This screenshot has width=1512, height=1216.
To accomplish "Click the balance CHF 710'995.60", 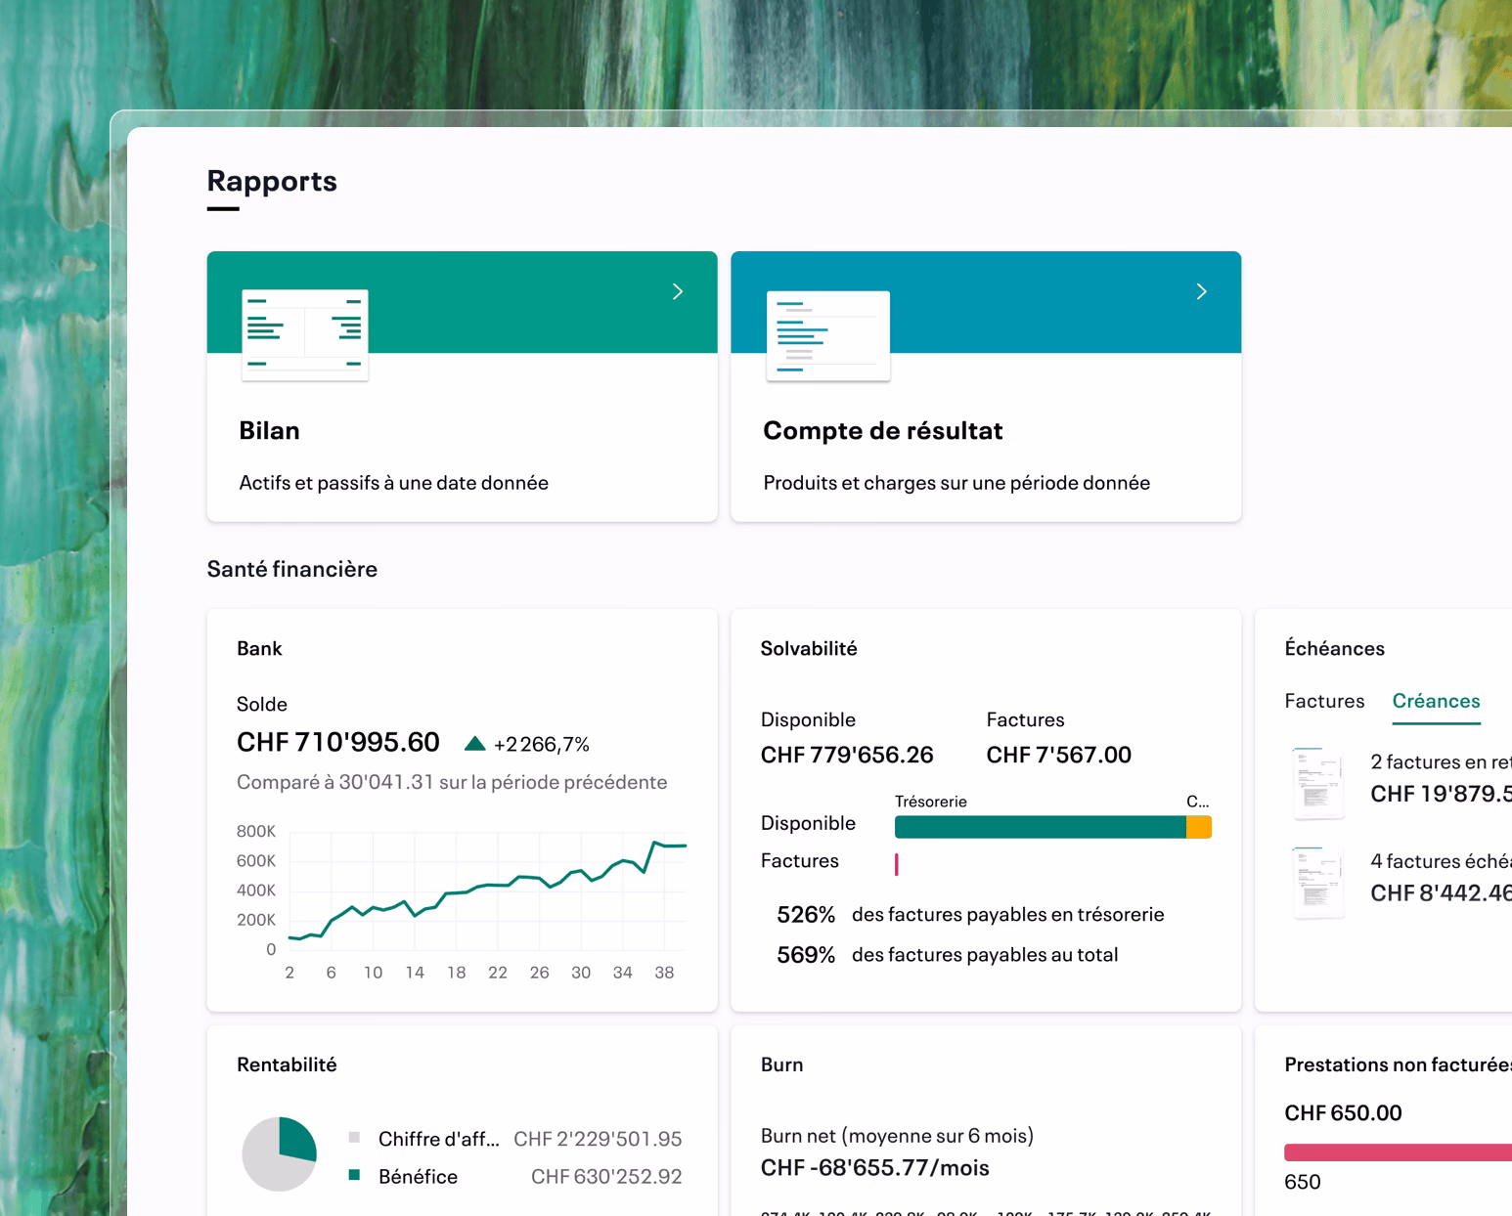I will pos(338,742).
